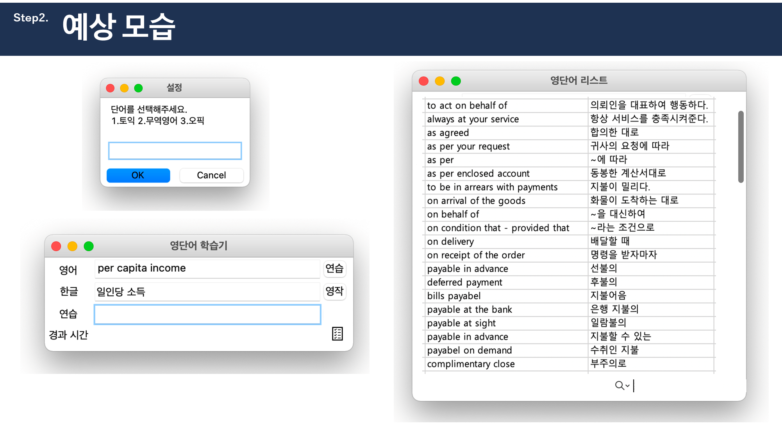Zoom the 영단어 학습기 window with green button
The height and width of the screenshot is (443, 782).
pos(89,246)
